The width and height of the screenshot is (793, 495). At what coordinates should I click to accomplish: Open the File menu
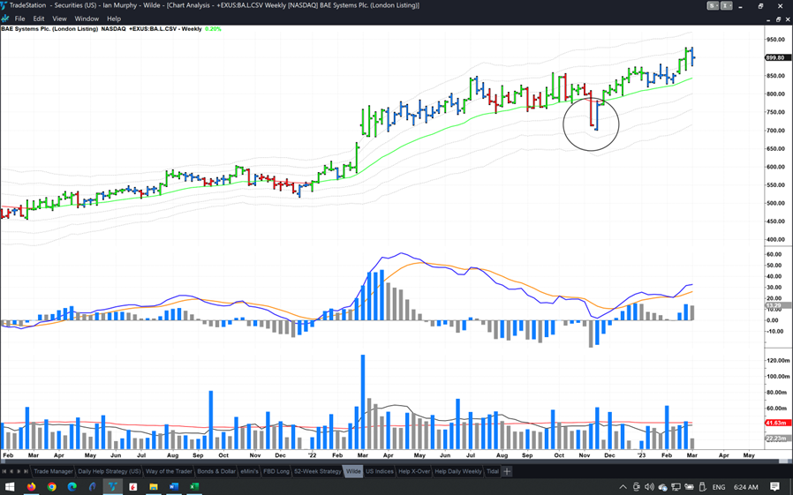pos(19,19)
